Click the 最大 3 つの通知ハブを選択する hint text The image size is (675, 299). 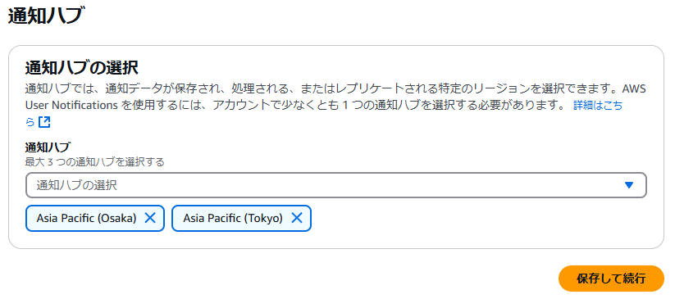click(94, 162)
